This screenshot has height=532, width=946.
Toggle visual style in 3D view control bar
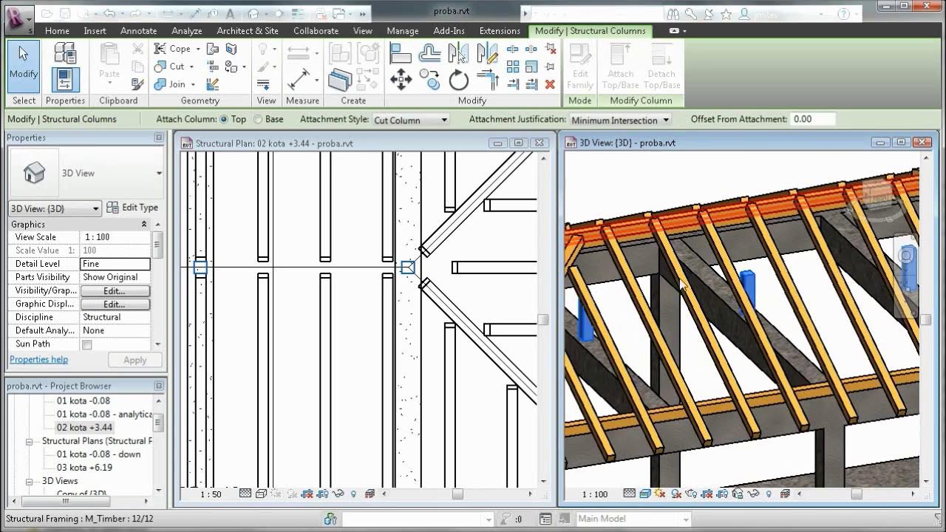(x=644, y=494)
